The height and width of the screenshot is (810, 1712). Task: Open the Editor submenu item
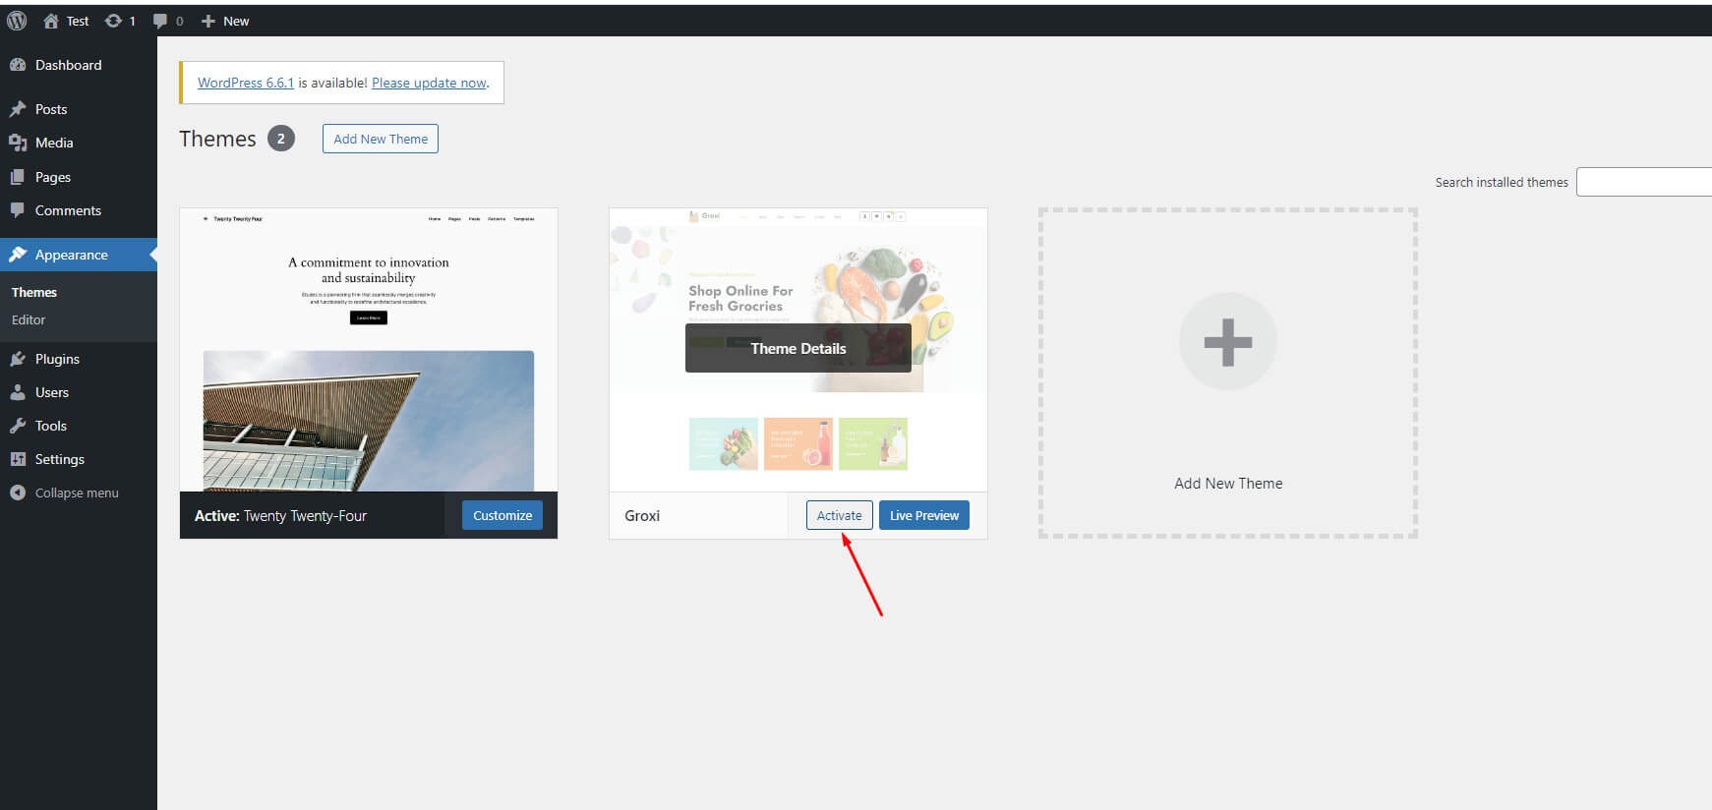coord(29,319)
